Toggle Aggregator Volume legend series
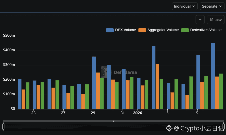Image resolution: width=226 pixels, height=135 pixels. (159, 30)
